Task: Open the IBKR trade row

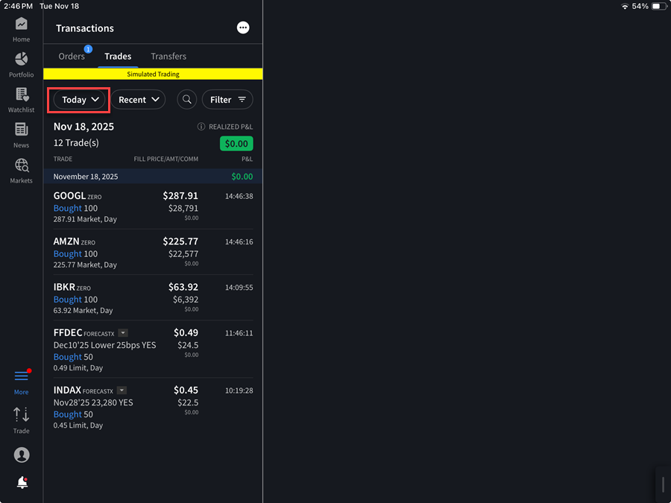Action: coord(153,298)
